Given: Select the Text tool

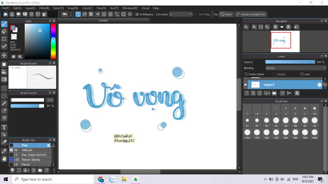Looking at the screenshot, I should coord(4,127).
